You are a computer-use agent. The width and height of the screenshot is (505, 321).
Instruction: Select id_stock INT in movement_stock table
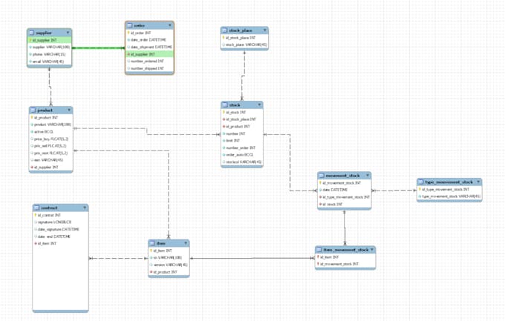pyautogui.click(x=345, y=204)
